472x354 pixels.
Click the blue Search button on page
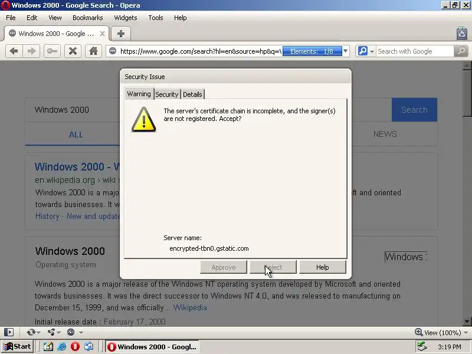(414, 110)
